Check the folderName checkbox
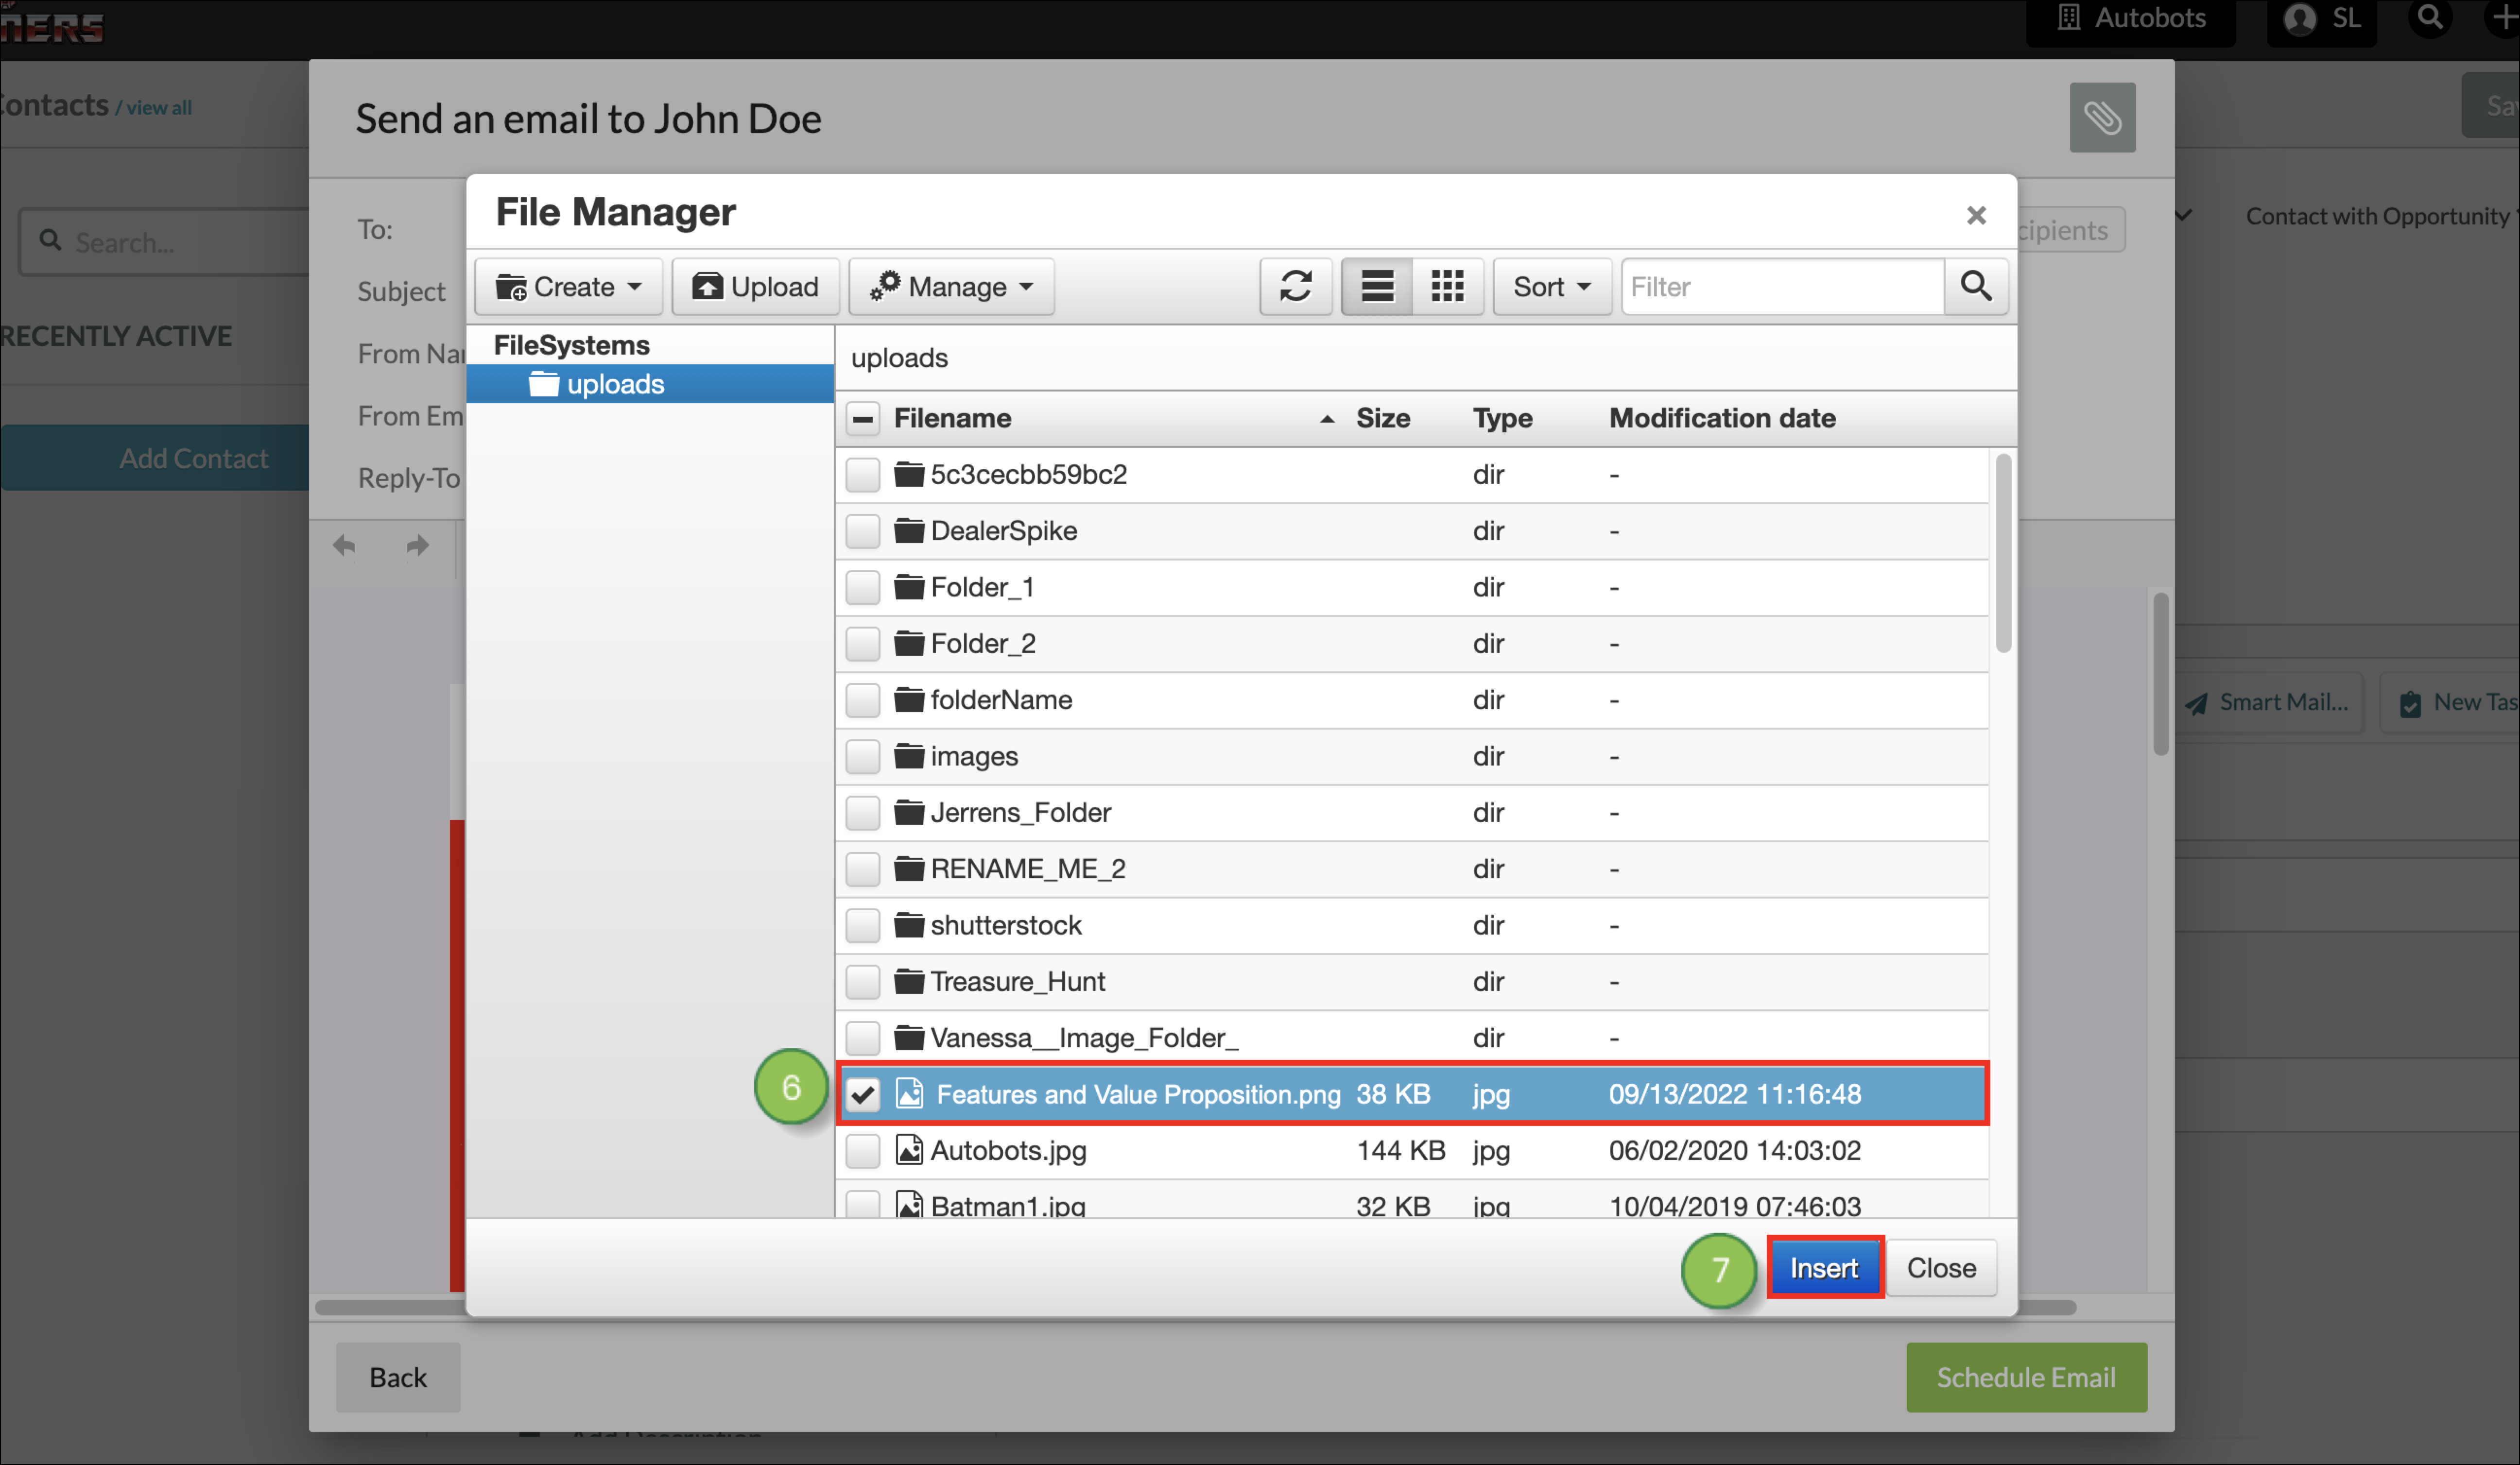Viewport: 2520px width, 1465px height. pyautogui.click(x=863, y=699)
